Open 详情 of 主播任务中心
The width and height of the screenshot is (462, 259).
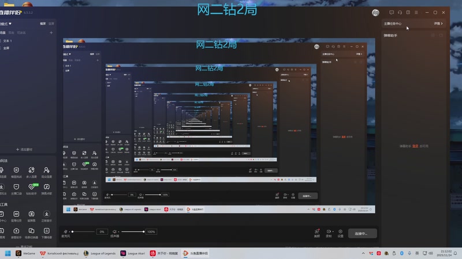coord(438,24)
